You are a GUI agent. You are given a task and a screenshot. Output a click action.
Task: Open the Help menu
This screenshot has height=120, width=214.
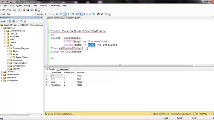pos(65,6)
